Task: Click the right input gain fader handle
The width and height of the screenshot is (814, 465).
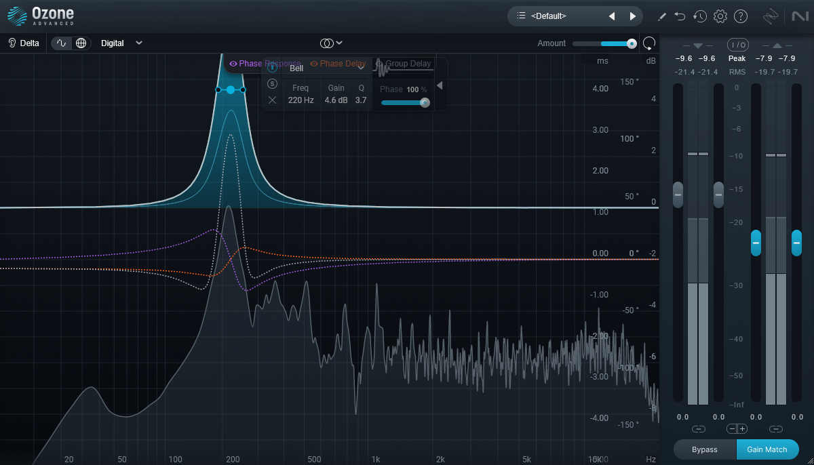Action: 718,195
